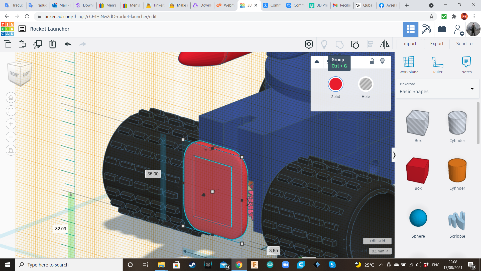Switch to the Bricks view
This screenshot has width=481, height=271.
pyautogui.click(x=442, y=29)
